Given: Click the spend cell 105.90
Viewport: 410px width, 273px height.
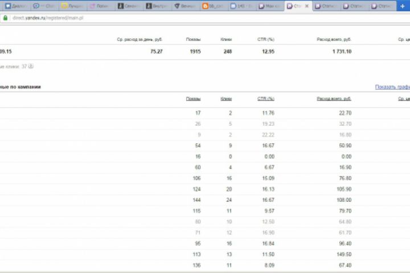Looking at the screenshot, I should click(344, 189).
